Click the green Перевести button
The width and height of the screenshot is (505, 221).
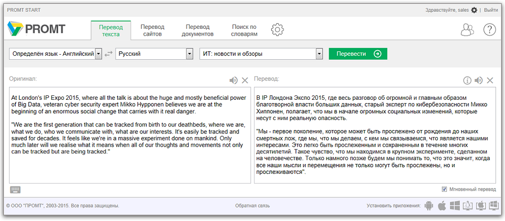click(x=358, y=54)
